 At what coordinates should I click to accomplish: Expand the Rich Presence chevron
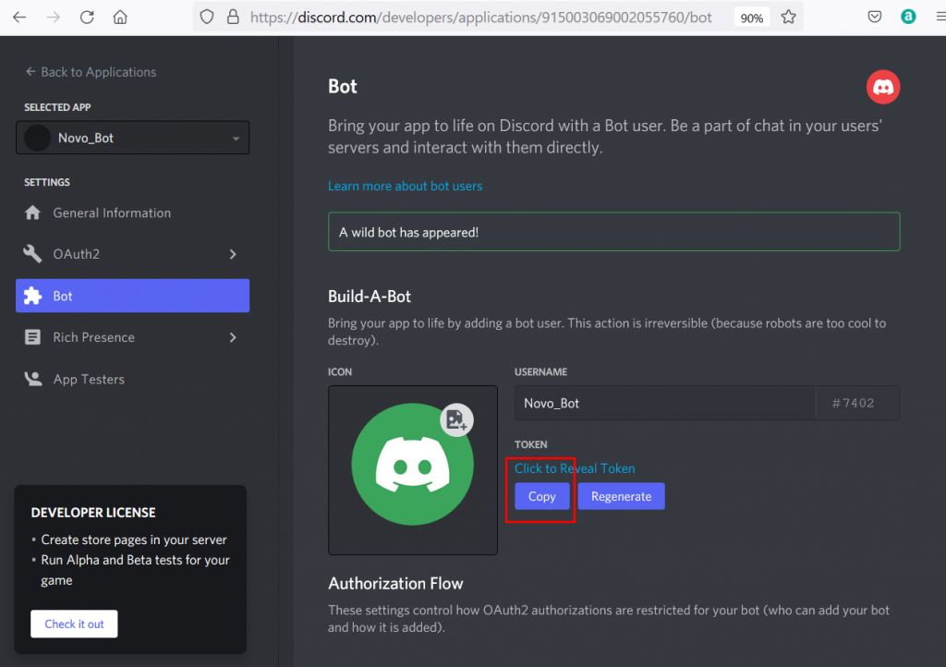[x=233, y=337]
